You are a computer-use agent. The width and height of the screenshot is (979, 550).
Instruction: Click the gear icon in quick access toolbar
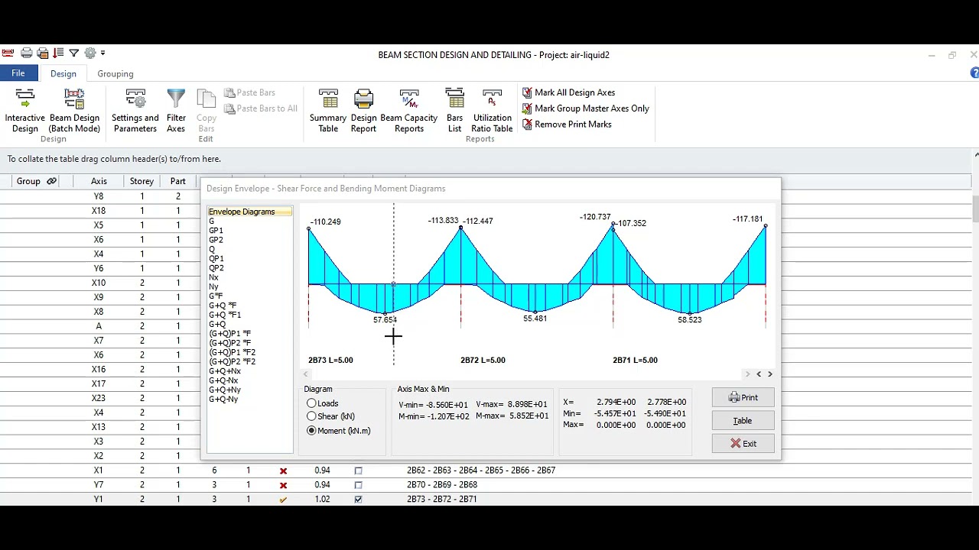pos(90,53)
